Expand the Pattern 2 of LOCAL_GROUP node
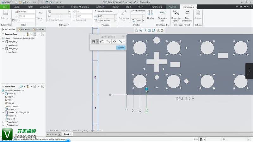This screenshot has height=142, width=253. (3, 113)
